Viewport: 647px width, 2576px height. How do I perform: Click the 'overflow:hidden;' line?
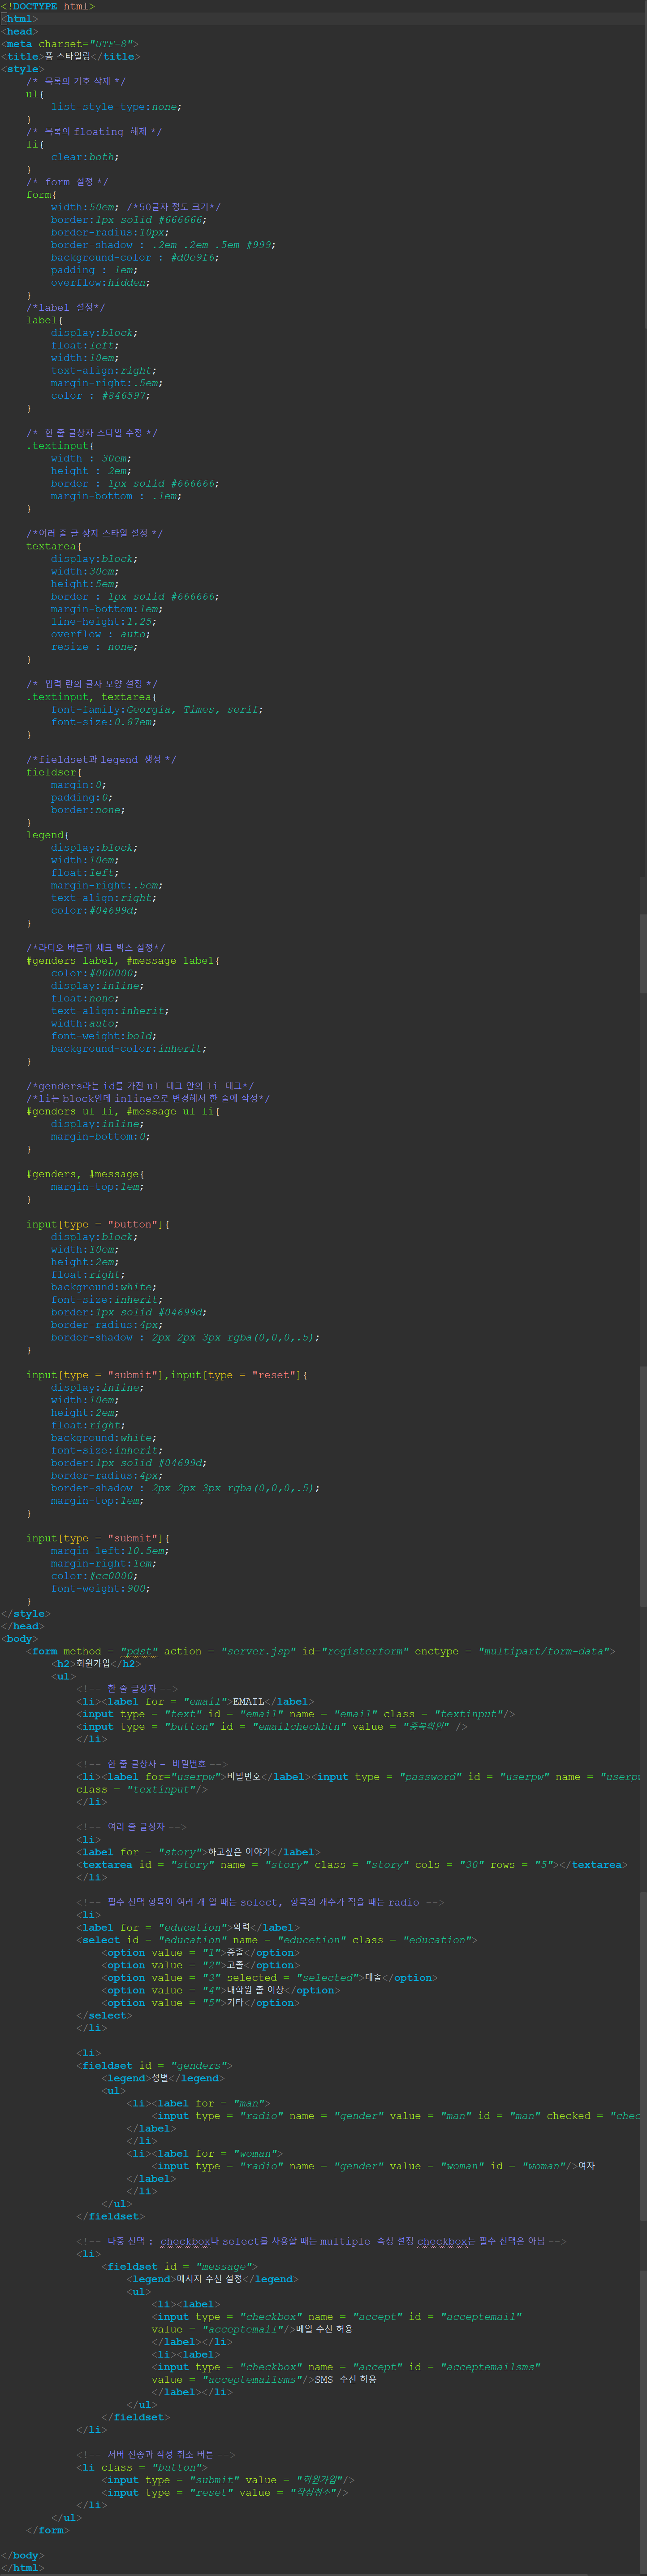[101, 282]
